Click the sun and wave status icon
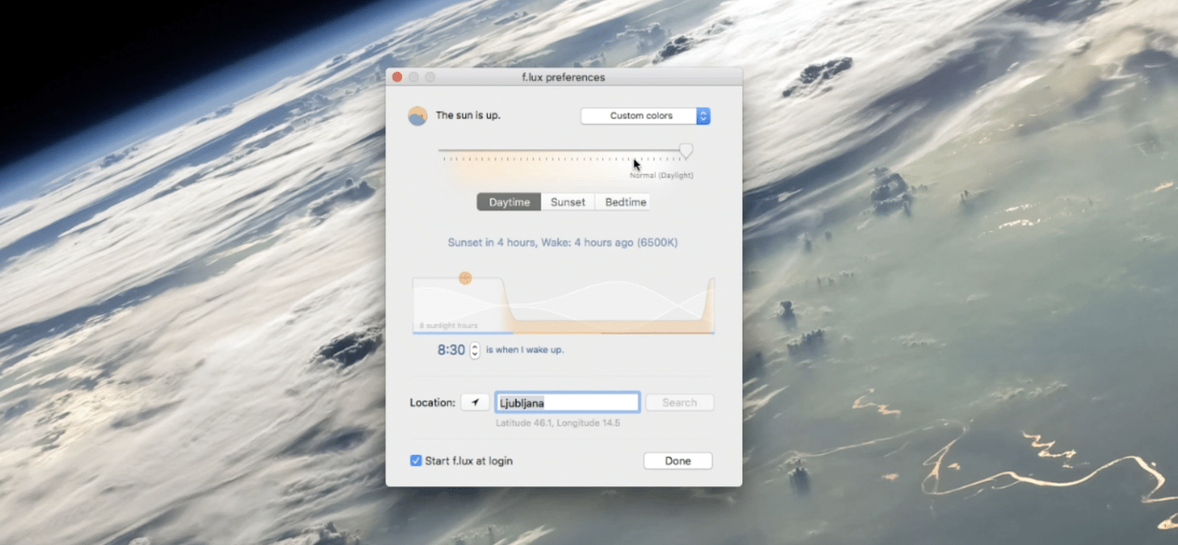Viewport: 1178px width, 545px height. coord(417,116)
